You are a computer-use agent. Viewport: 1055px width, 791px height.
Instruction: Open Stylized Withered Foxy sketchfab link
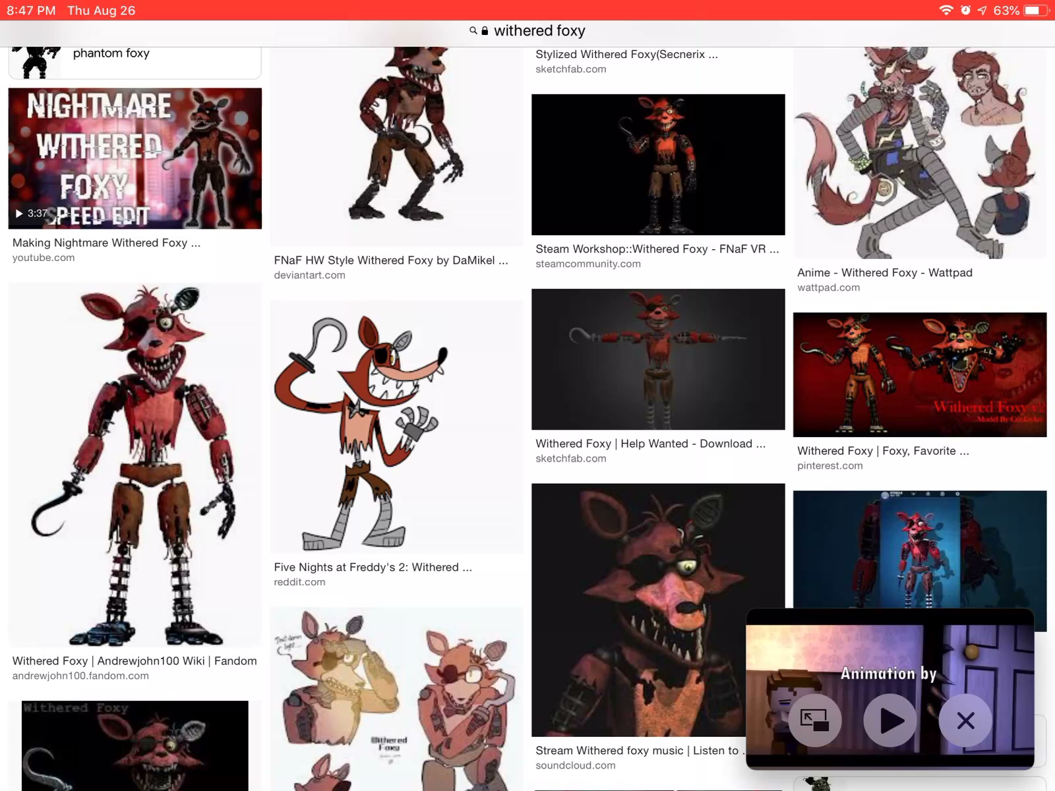click(626, 55)
